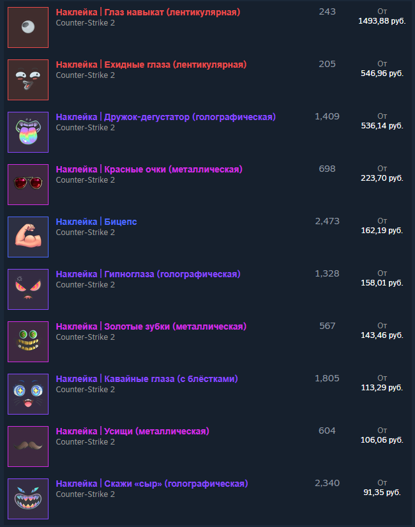Image resolution: width=415 pixels, height=527 pixels.
Task: Click the kawaii sparkle eyes sticker icon
Action: tap(28, 394)
